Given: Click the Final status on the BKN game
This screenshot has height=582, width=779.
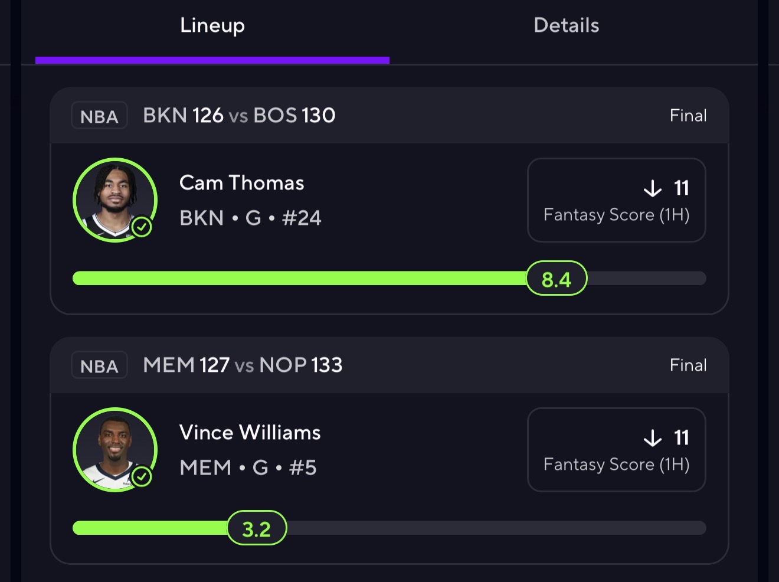Looking at the screenshot, I should 688,116.
